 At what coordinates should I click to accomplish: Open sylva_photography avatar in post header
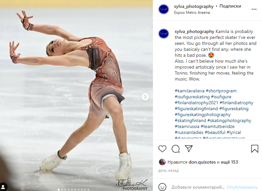pos(164,9)
